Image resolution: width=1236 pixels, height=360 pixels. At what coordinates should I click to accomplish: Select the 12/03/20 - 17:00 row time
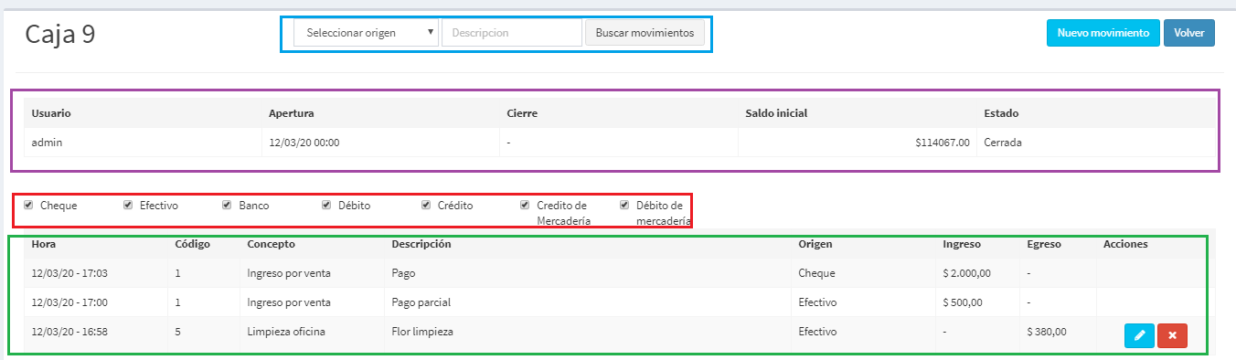tap(69, 302)
